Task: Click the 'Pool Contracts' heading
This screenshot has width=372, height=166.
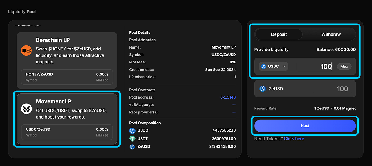Action: point(142,90)
